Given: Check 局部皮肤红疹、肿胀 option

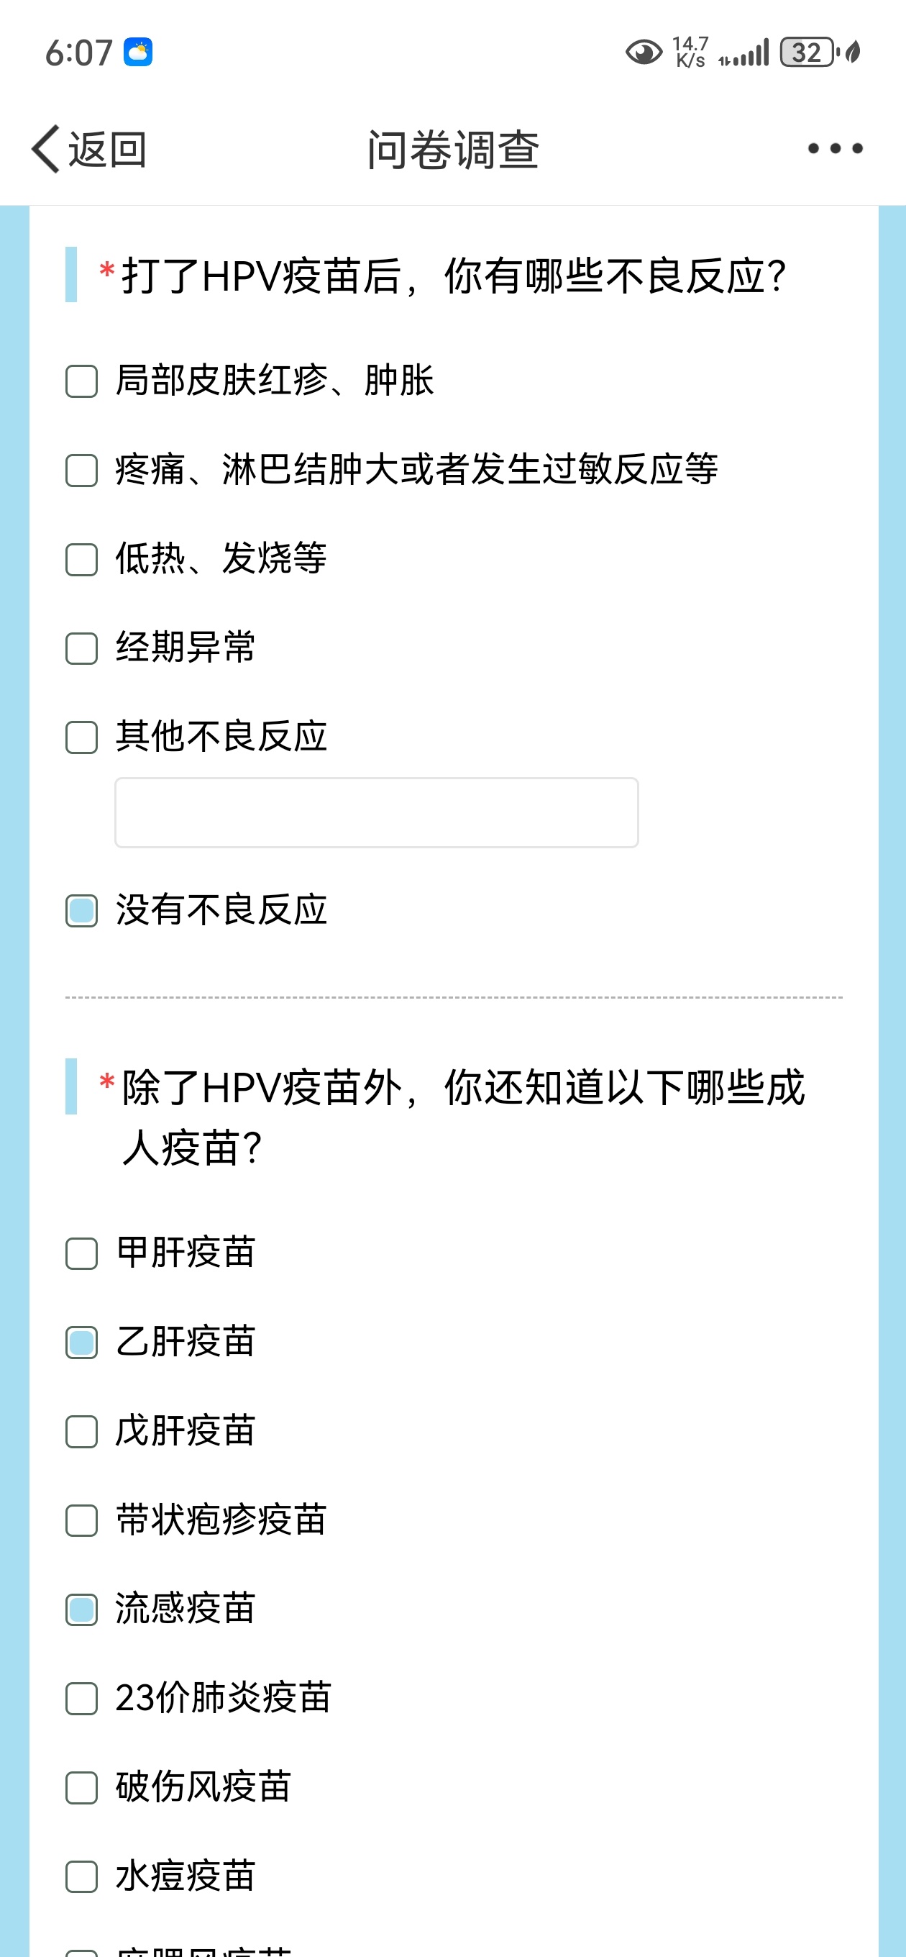Looking at the screenshot, I should pyautogui.click(x=81, y=381).
